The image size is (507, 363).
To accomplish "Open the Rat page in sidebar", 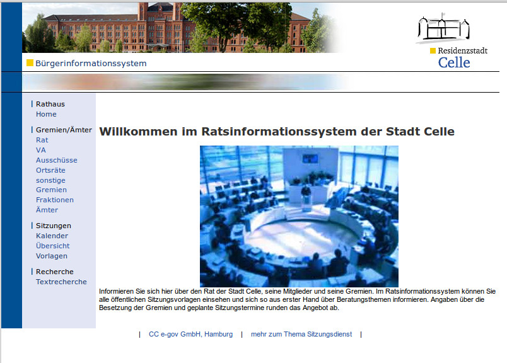I will click(42, 140).
